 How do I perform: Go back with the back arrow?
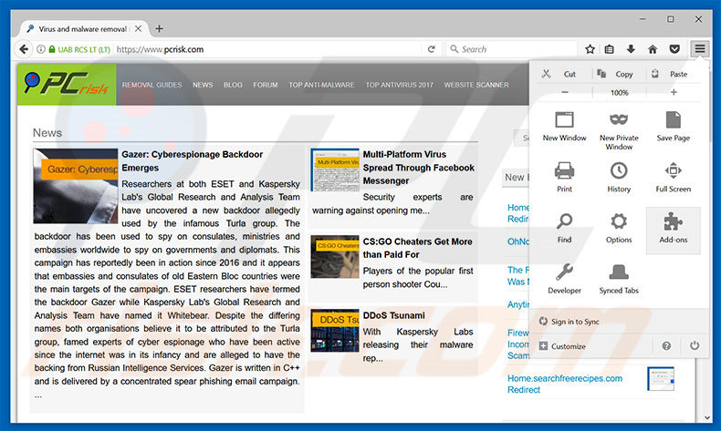(24, 49)
